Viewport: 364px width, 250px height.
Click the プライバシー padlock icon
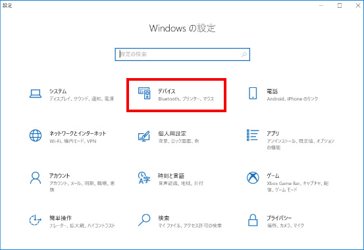pyautogui.click(x=253, y=220)
